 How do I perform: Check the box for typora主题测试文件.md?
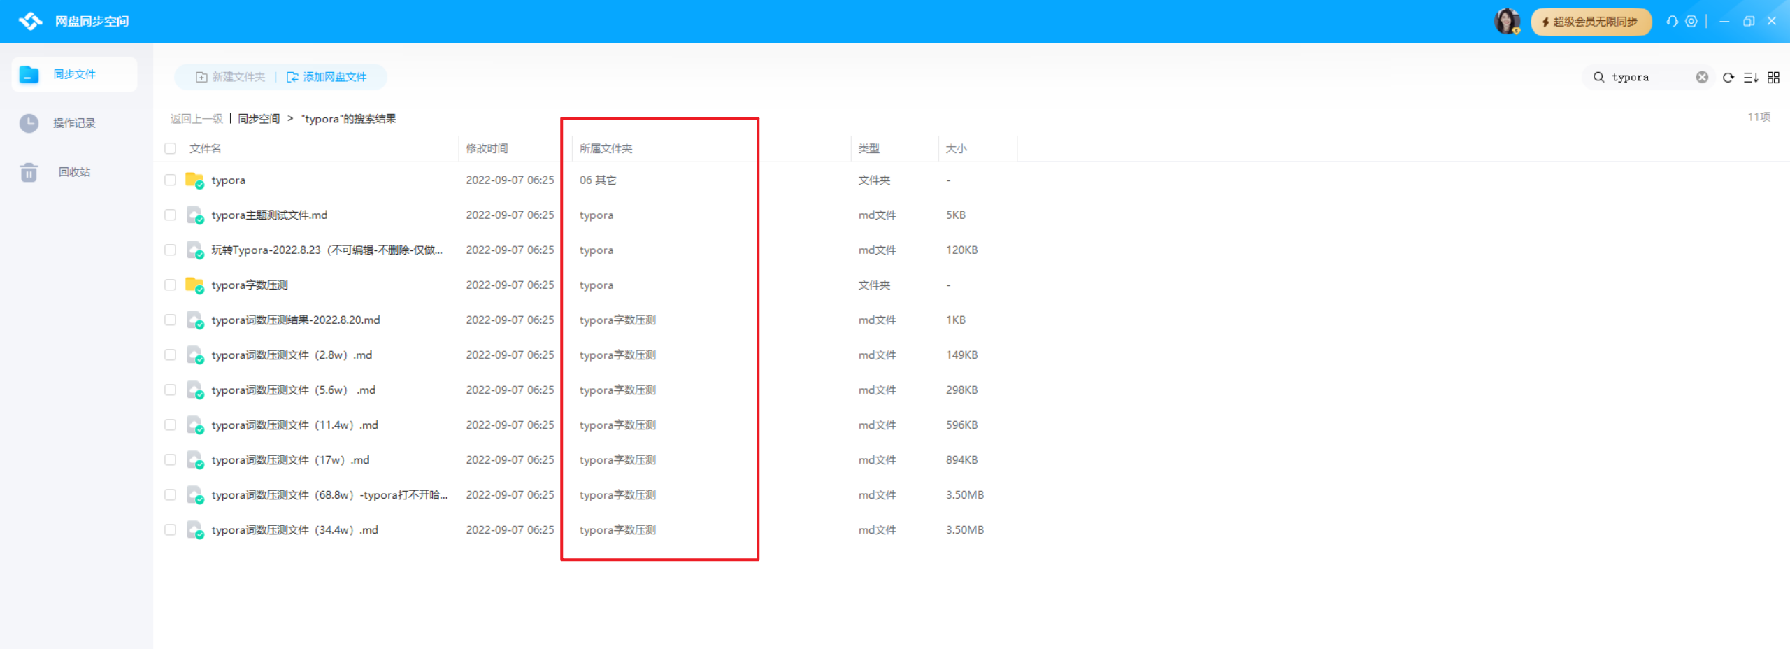(170, 215)
